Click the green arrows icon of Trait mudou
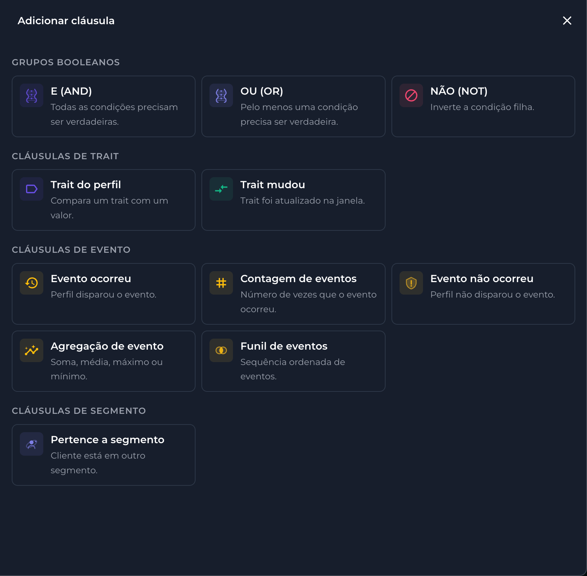587x576 pixels. pyautogui.click(x=221, y=189)
